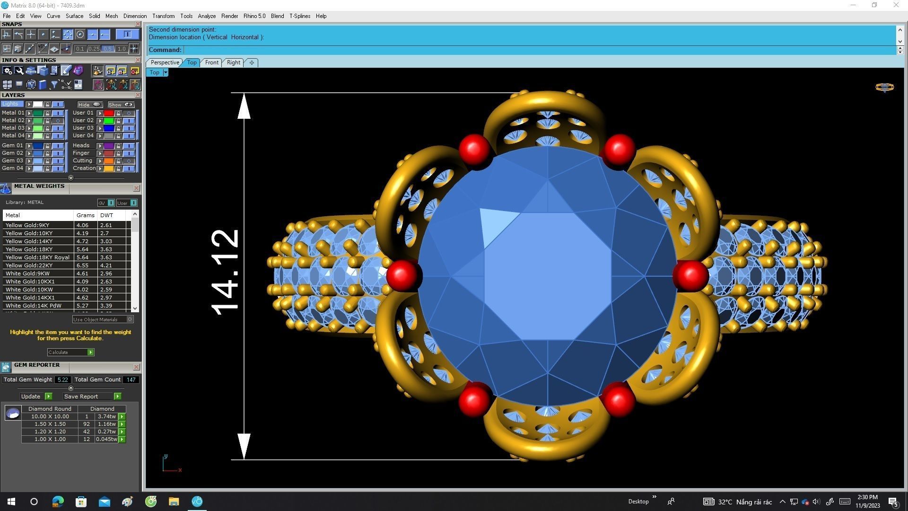Click the four viewport layout icon
908x511 pixels.
click(x=7, y=85)
